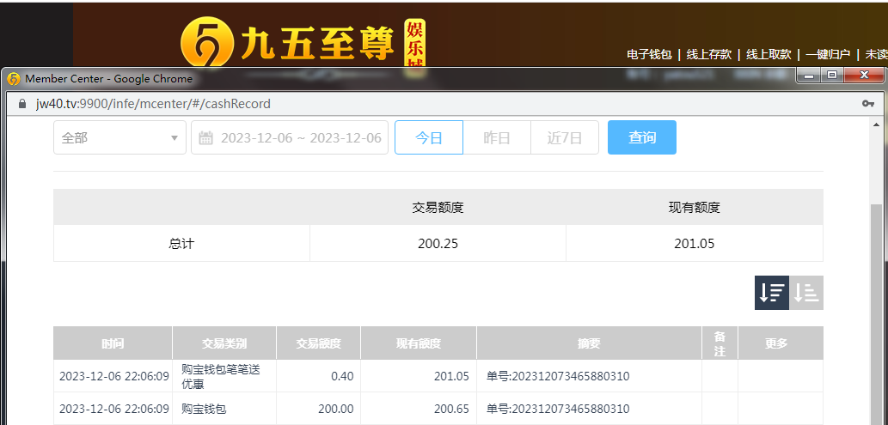Select the 今日 date filter
This screenshot has height=425, width=888.
tap(429, 137)
